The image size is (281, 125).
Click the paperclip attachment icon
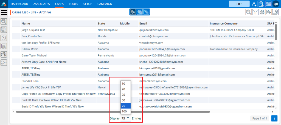pyautogui.click(x=147, y=12)
